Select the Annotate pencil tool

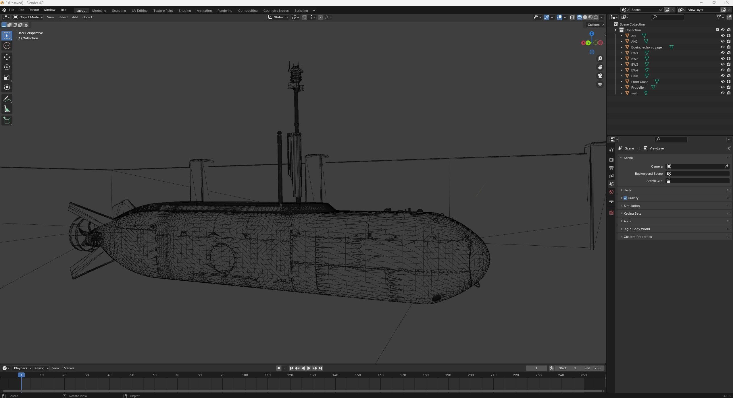click(x=7, y=99)
